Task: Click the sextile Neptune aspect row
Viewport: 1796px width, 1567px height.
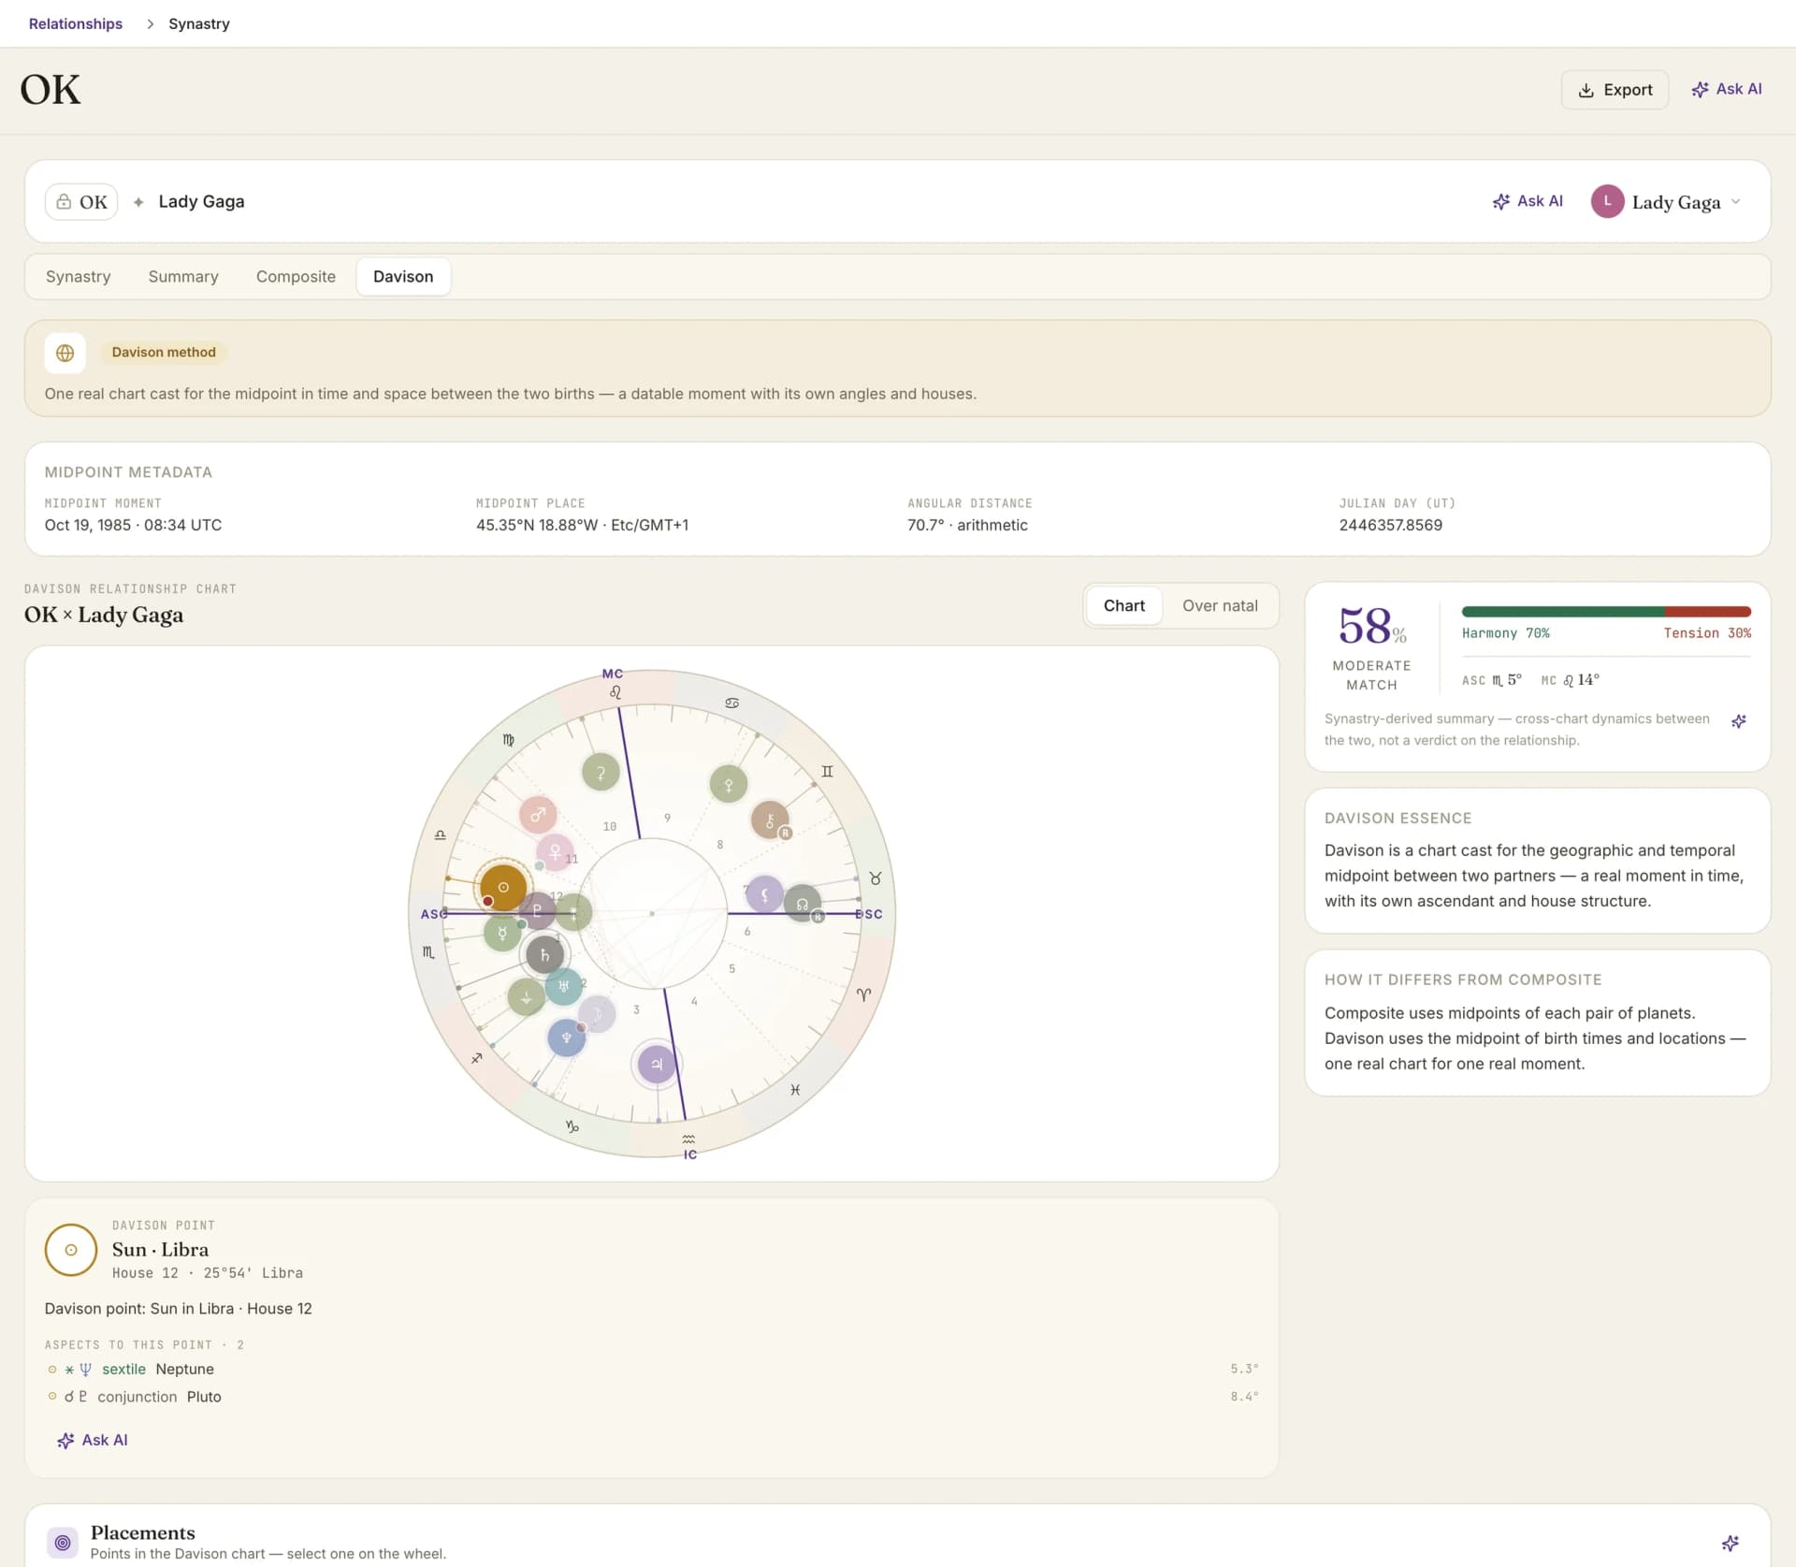Action: point(652,1369)
